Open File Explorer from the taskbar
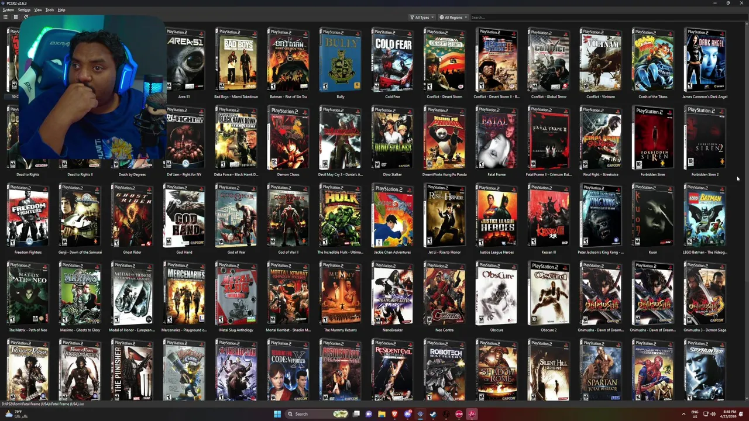 [x=382, y=414]
